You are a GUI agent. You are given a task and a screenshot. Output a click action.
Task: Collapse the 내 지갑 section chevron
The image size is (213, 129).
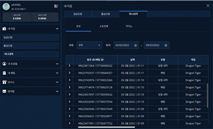coord(57,29)
